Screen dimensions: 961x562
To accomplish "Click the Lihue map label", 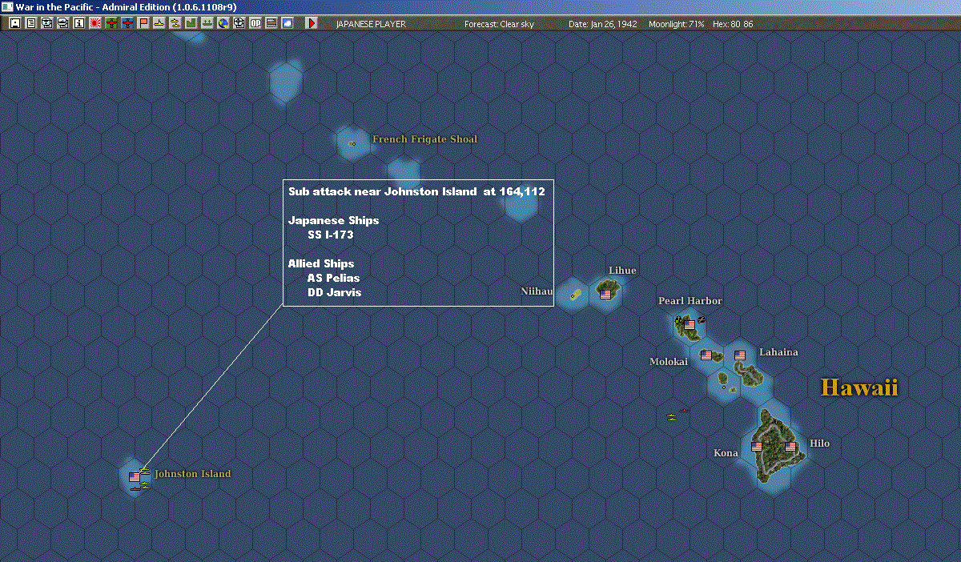I will coord(622,271).
